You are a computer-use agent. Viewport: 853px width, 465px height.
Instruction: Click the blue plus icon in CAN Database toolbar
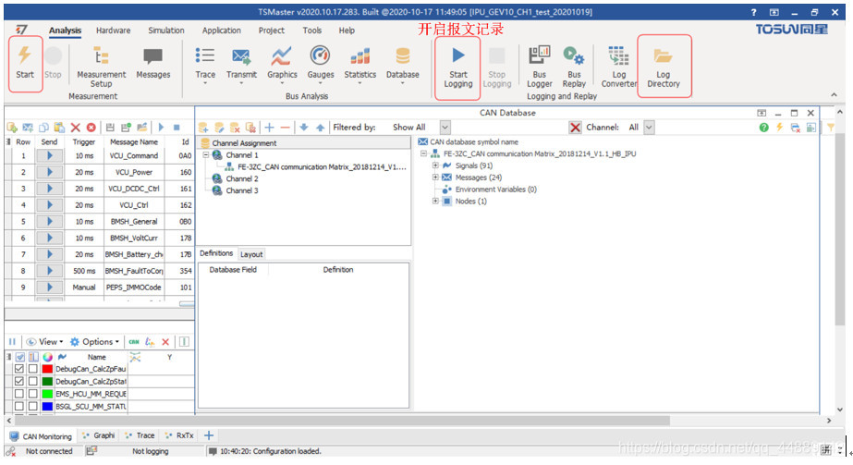(269, 128)
